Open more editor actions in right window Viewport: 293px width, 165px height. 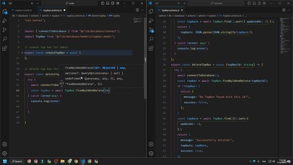tap(289, 10)
